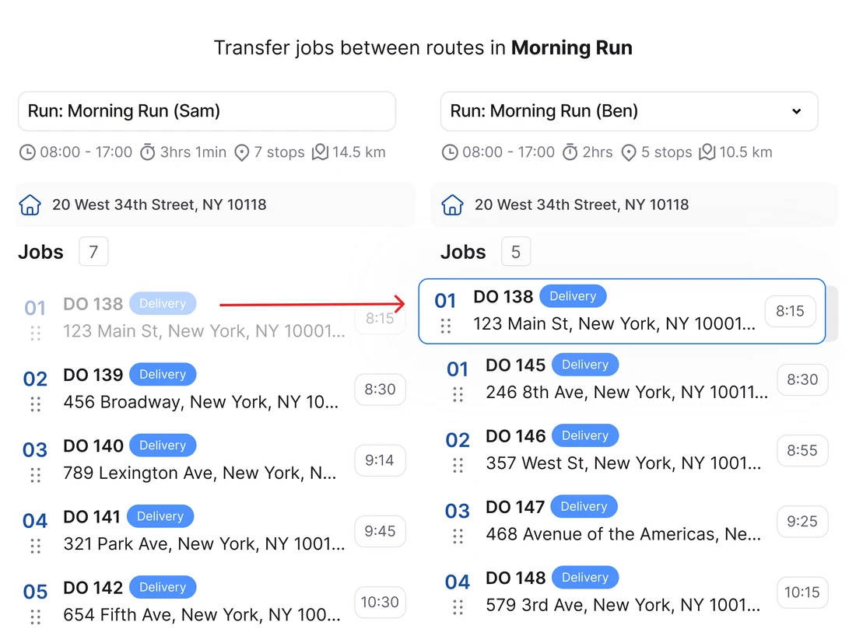
Task: Click the 9:25 time chip of DO 147
Action: click(x=802, y=522)
